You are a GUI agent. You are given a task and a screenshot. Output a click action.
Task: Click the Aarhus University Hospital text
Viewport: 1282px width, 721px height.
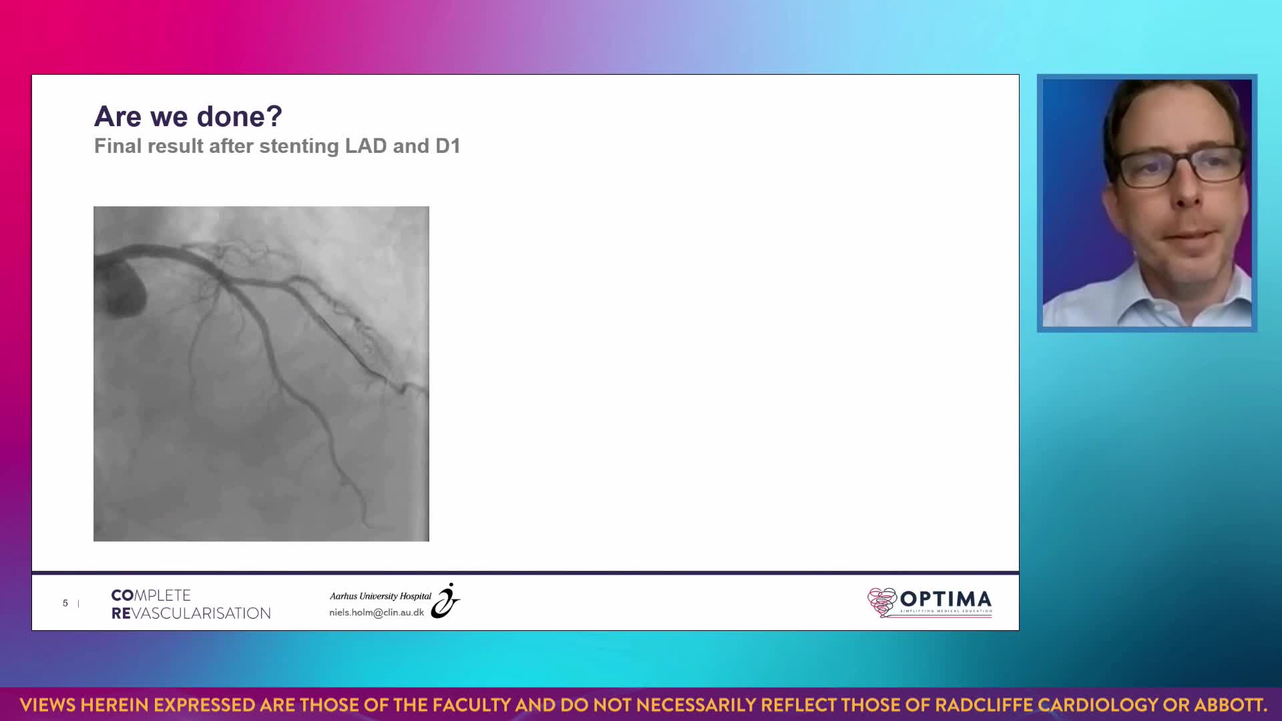pos(380,595)
